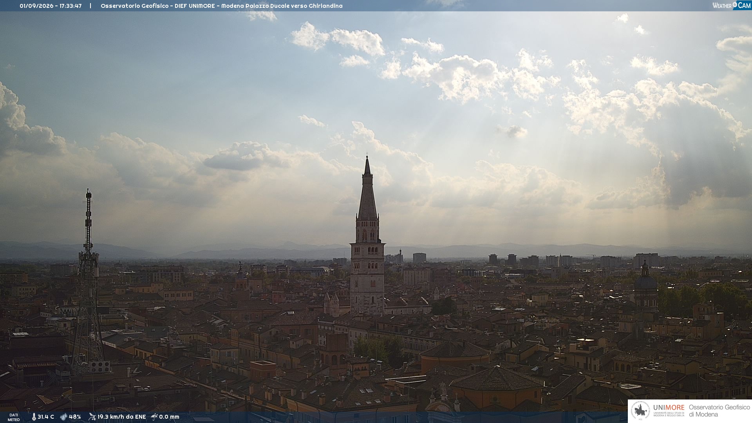This screenshot has width=752, height=423.
Task: Click the Università degli Studi small subtitle
Action: pos(669,414)
